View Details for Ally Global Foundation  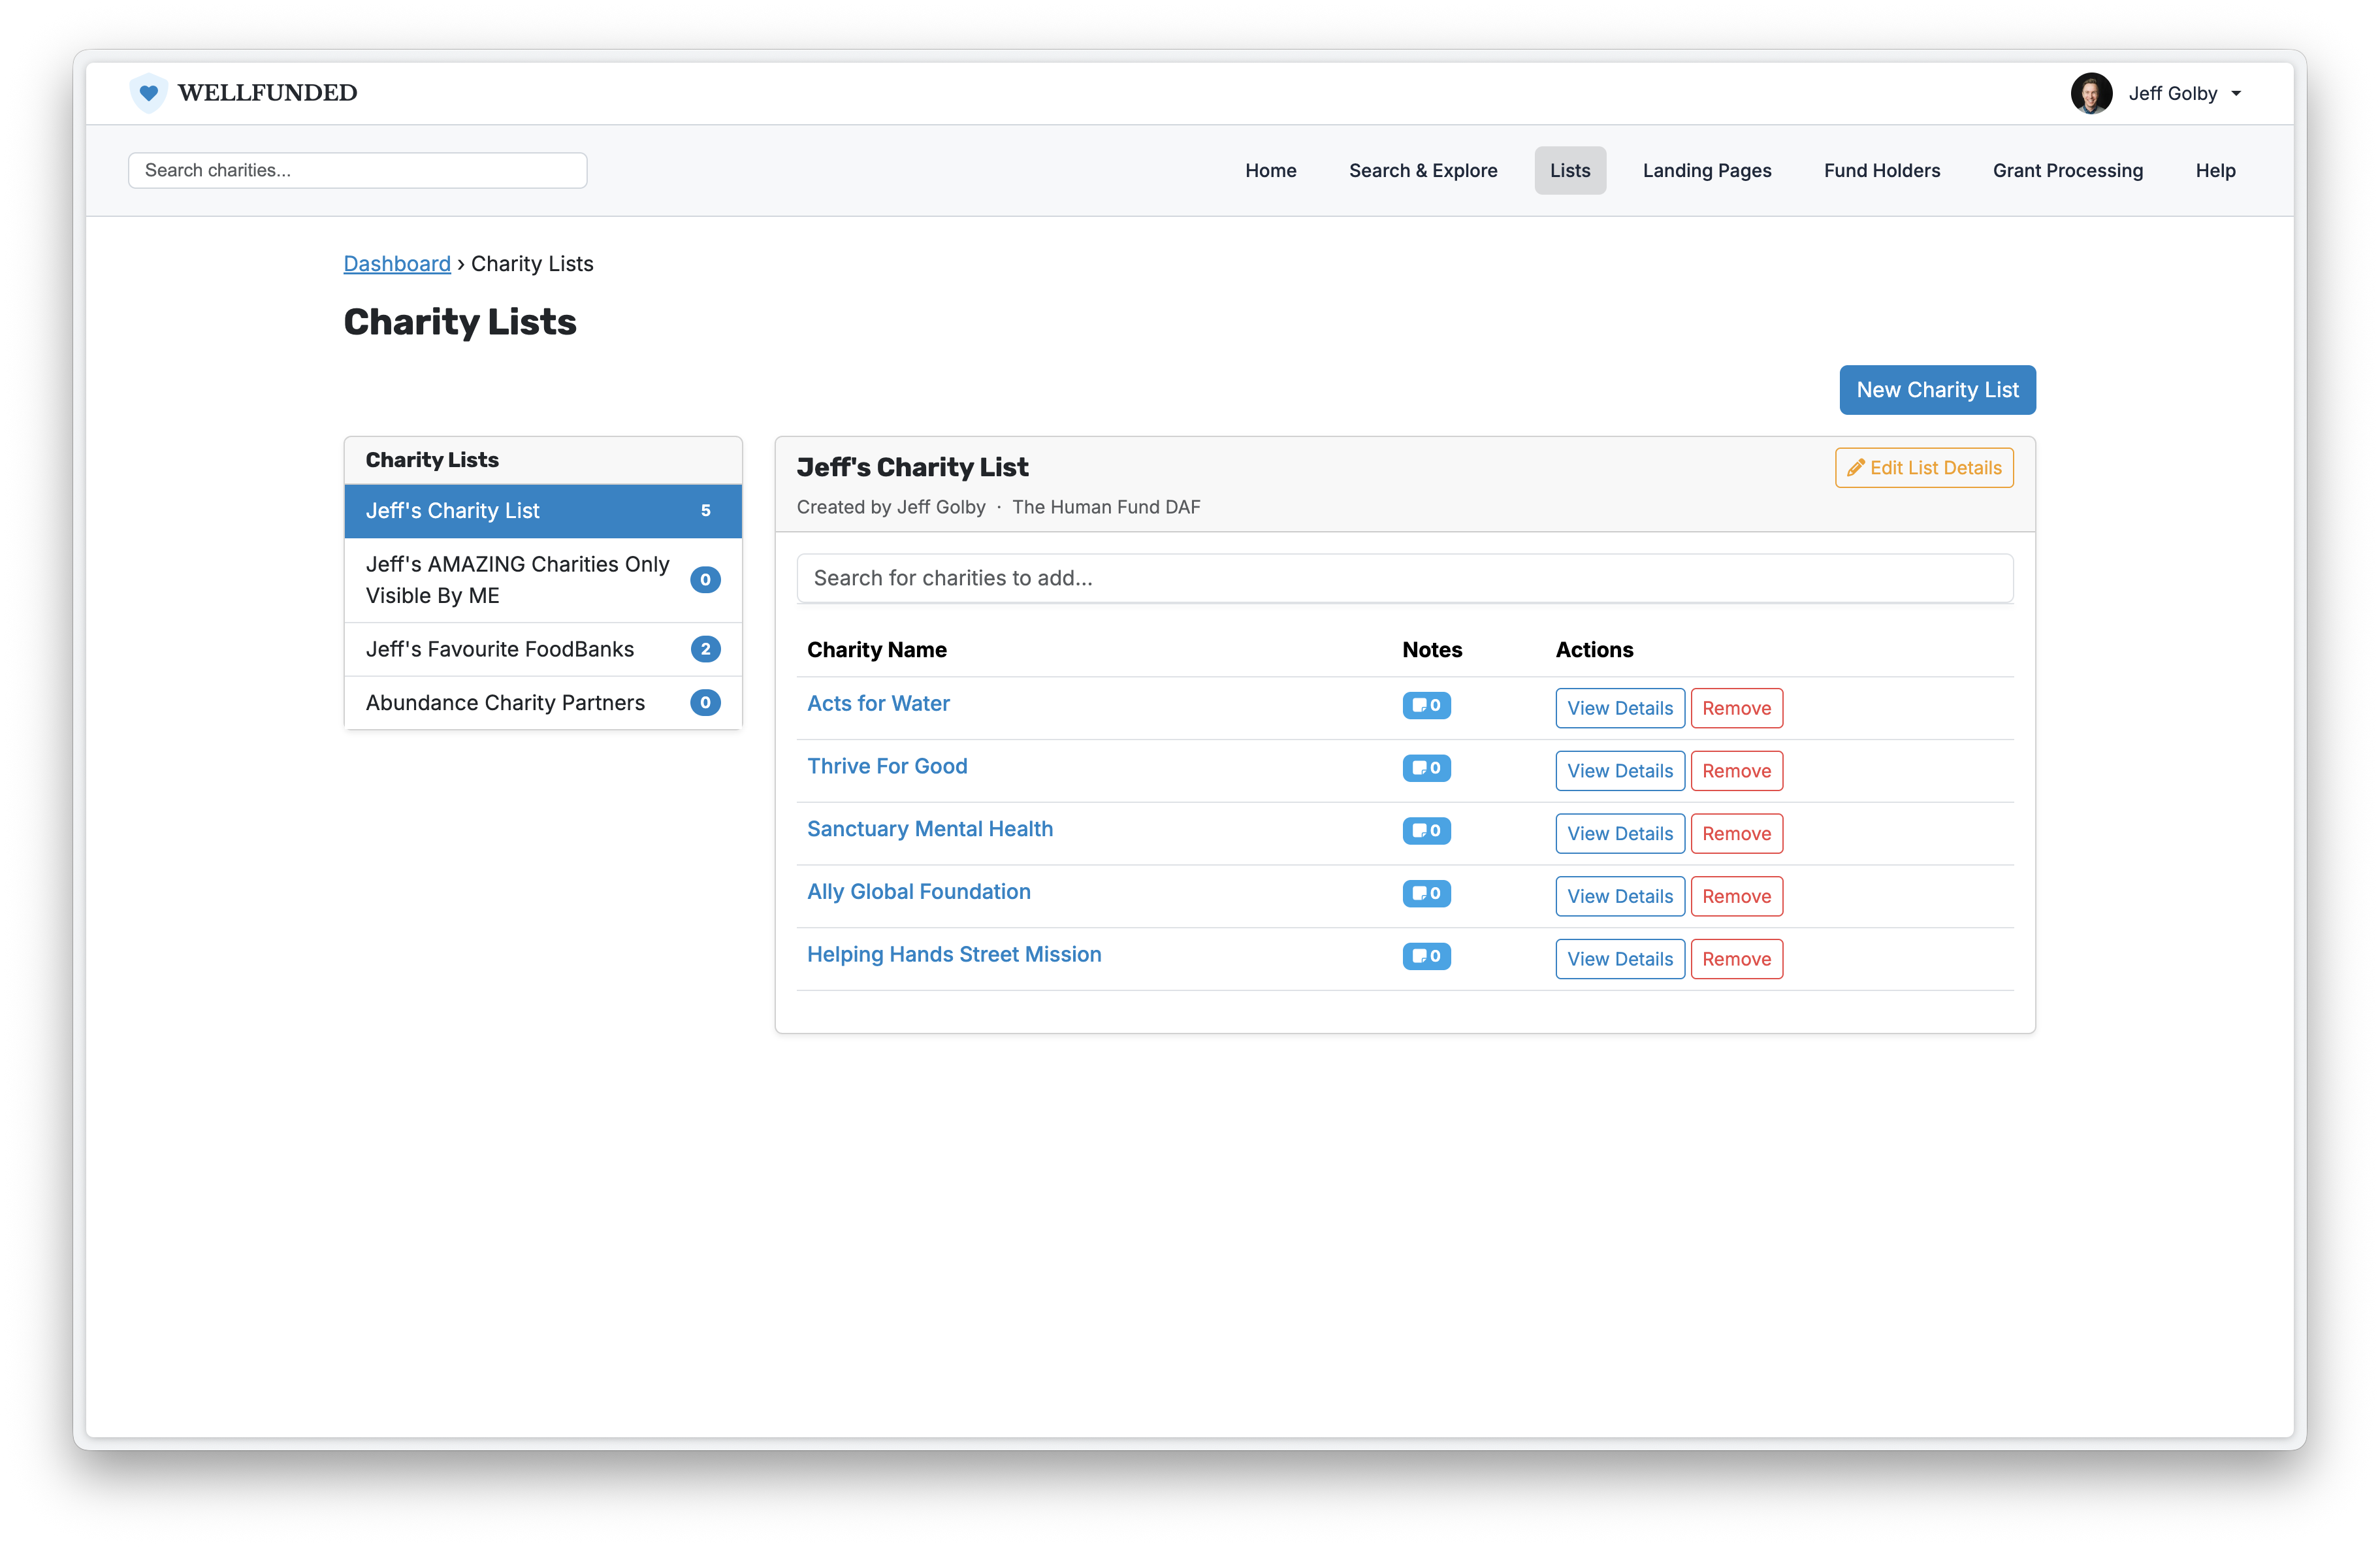1619,897
